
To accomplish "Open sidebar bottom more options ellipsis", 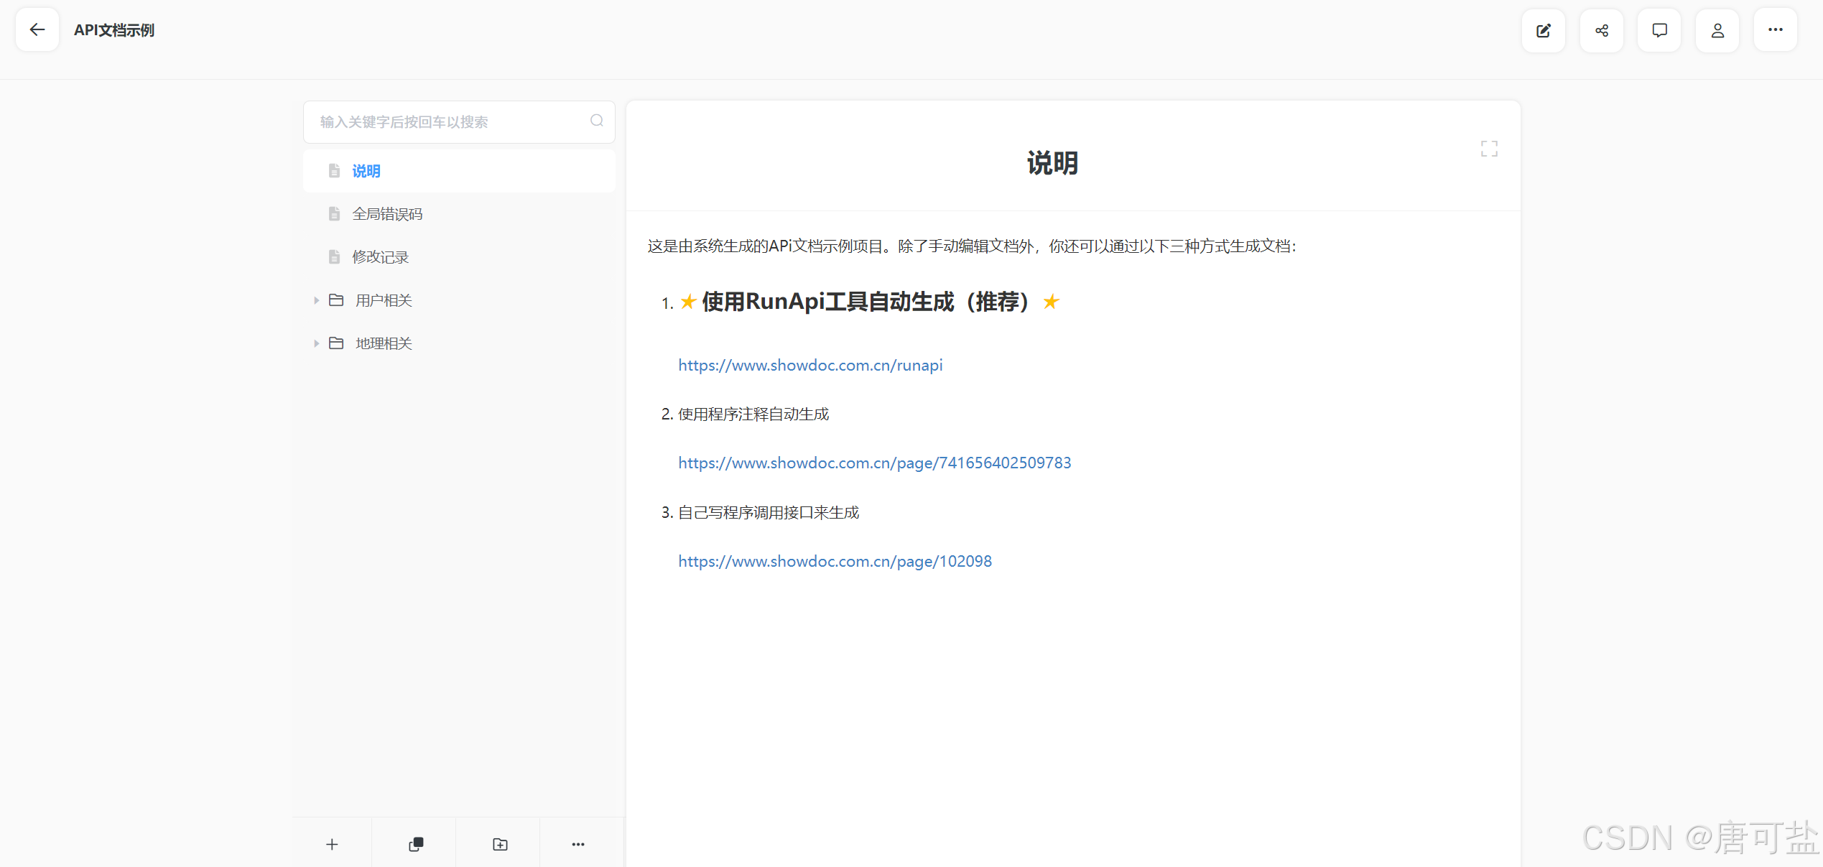I will coord(578,844).
